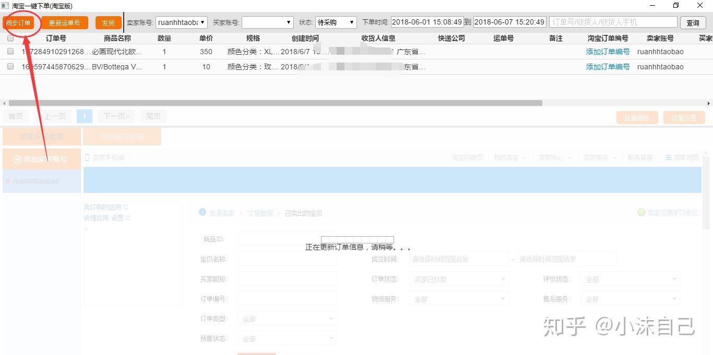Screen dimensions: 713x355
Task: Click the 更新运单号 button
Action: pos(65,23)
